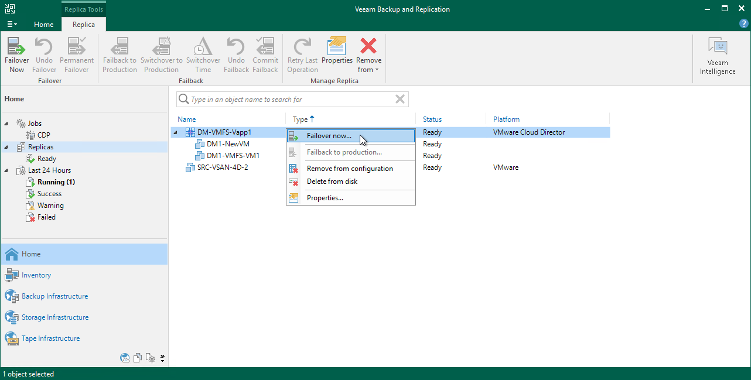Image resolution: width=751 pixels, height=380 pixels.
Task: Open Veeam Intelligence
Action: pos(717,54)
